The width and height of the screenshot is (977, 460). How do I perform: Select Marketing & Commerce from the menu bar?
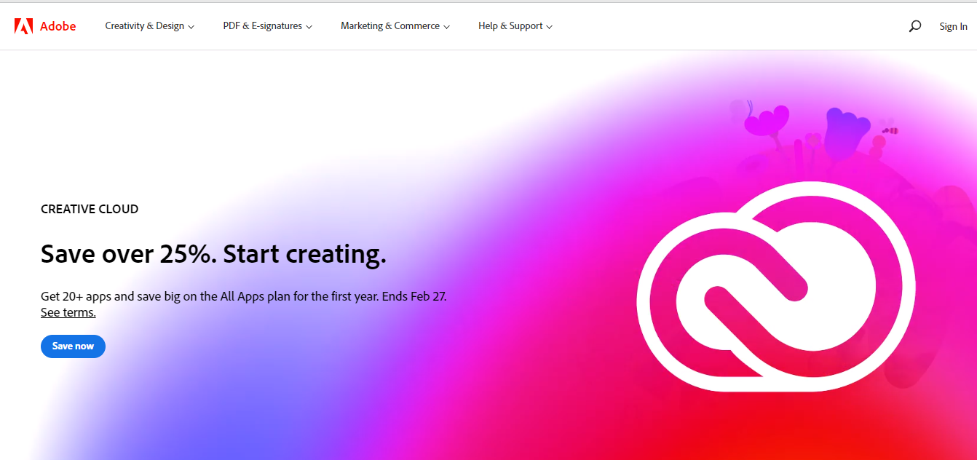pyautogui.click(x=389, y=25)
